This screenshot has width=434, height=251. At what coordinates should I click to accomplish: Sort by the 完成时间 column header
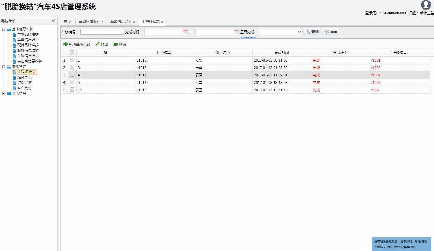[x=282, y=53]
